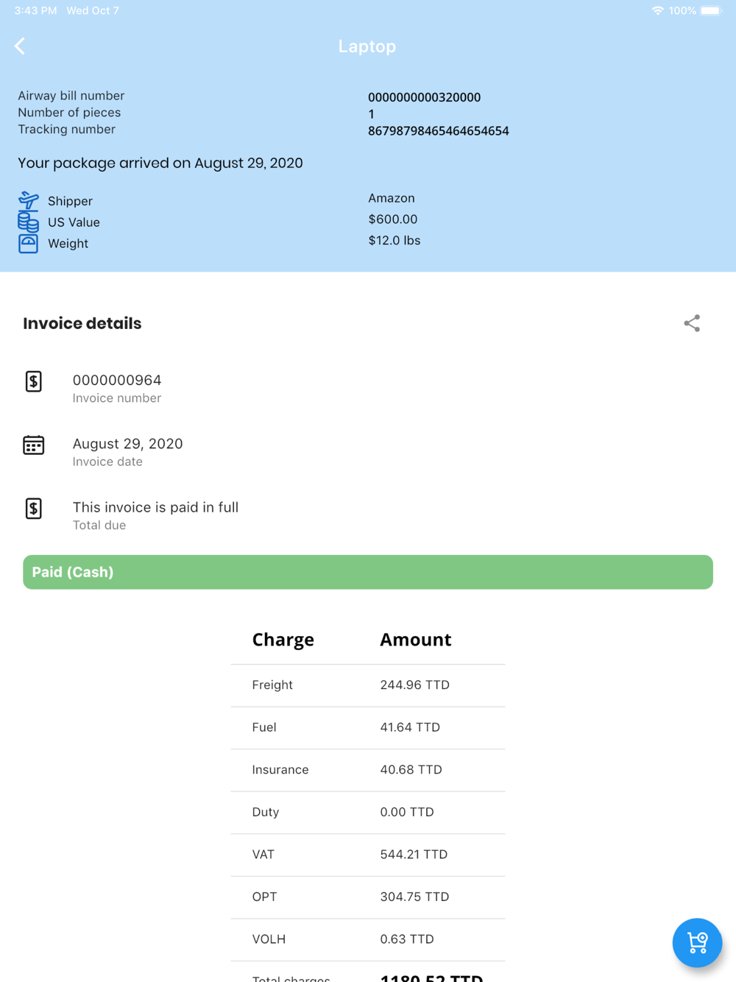Select the Total due caption
Screen dimensions: 736x982
tap(99, 526)
